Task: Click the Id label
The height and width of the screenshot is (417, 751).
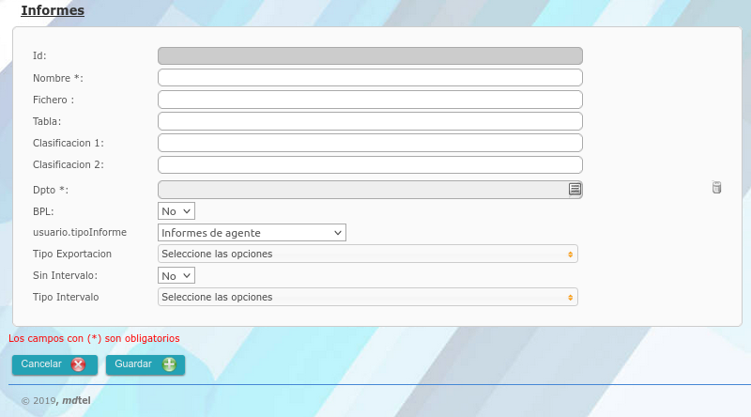Action: point(39,55)
